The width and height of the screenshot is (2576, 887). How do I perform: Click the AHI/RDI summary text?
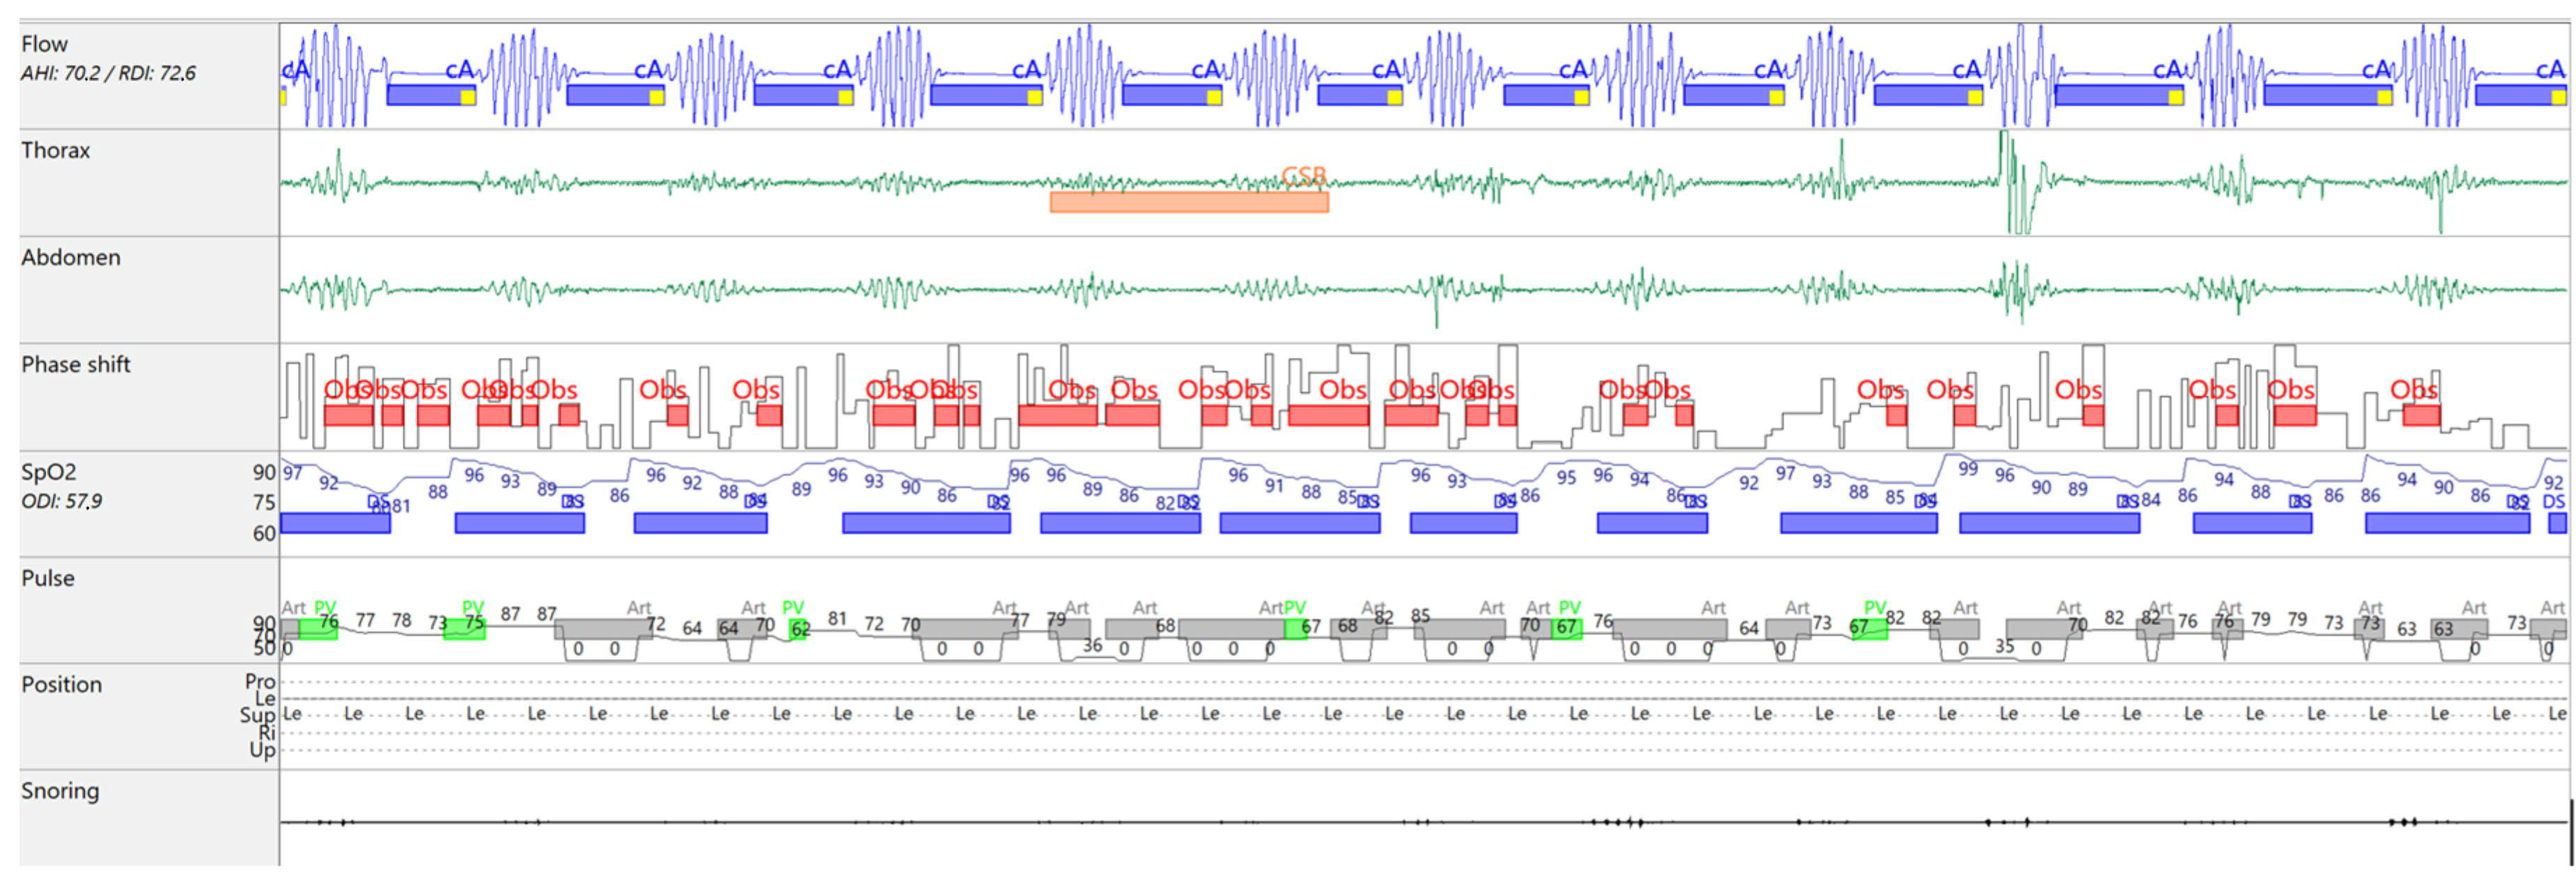pyautogui.click(x=108, y=73)
